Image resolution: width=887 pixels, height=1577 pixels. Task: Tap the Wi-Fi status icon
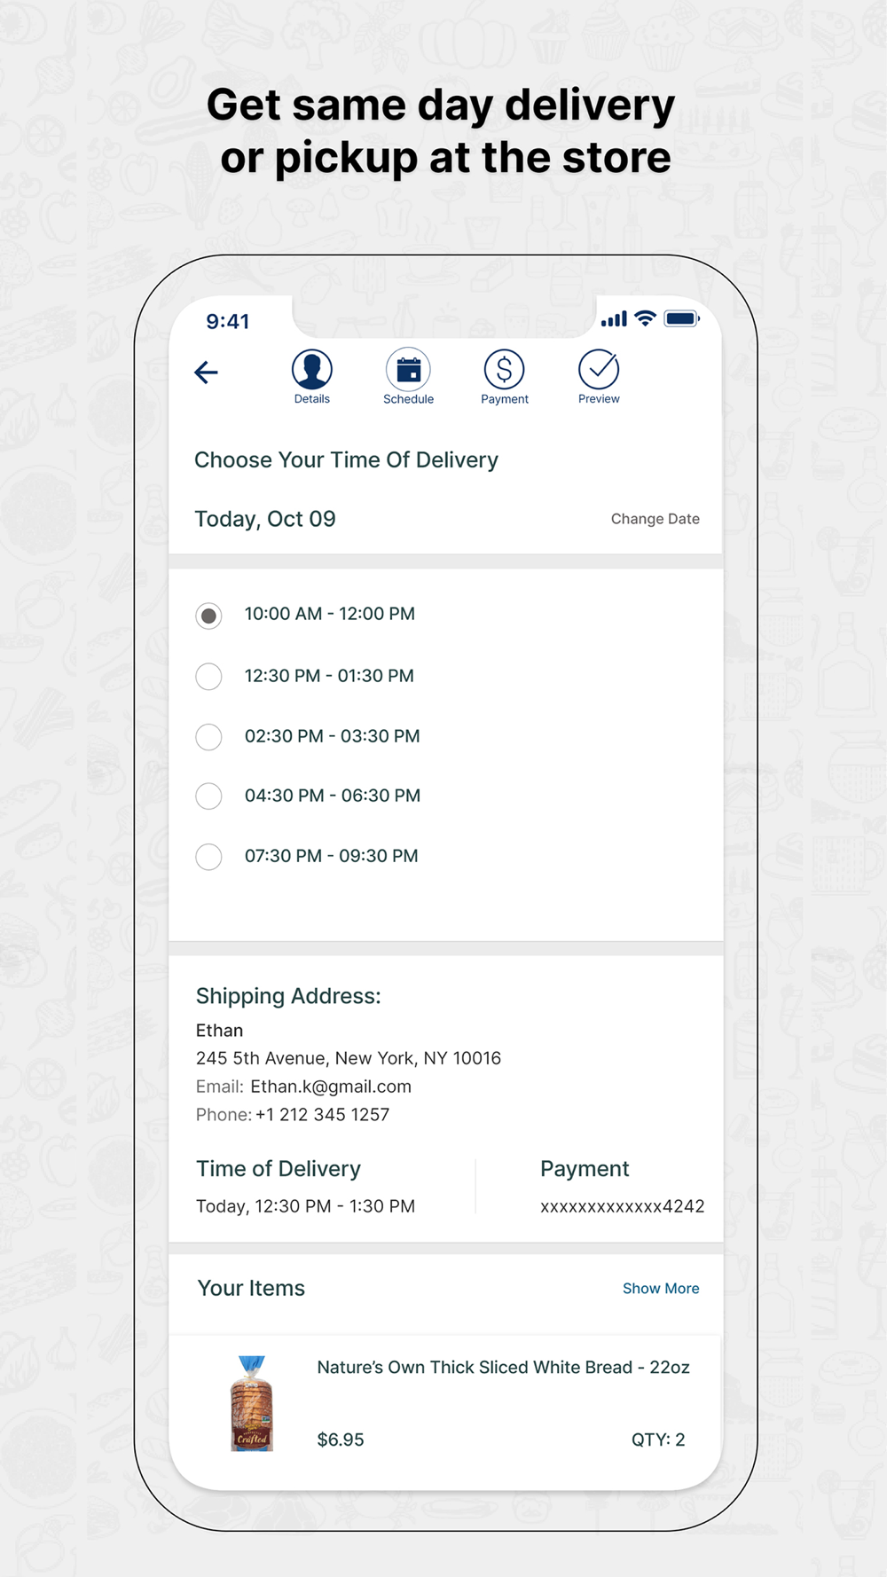pos(646,318)
